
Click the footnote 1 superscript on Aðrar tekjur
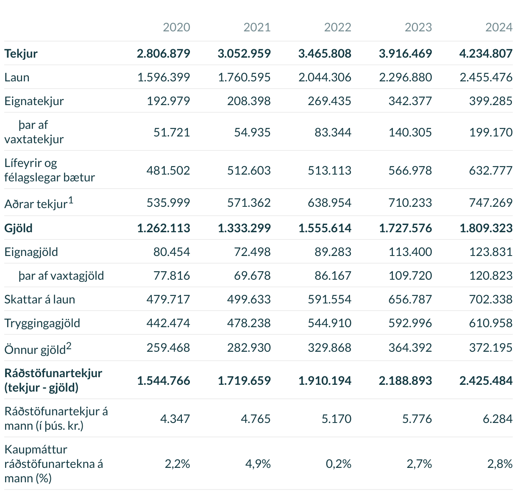pos(71,200)
